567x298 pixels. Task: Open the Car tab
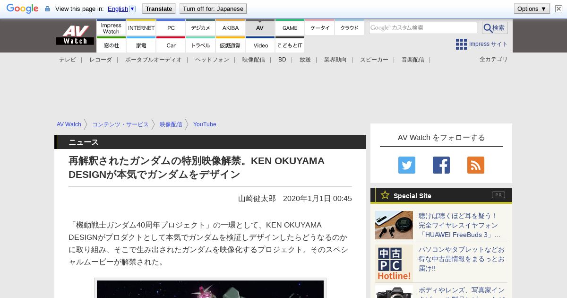[x=171, y=45]
